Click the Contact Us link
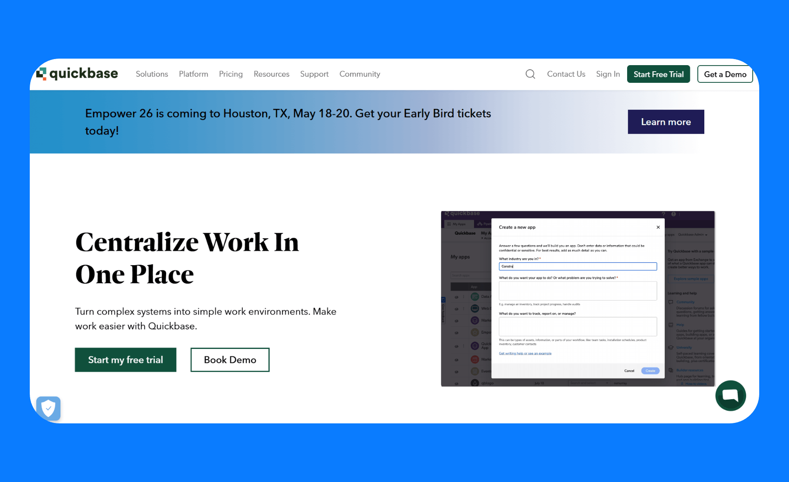Screen dimensions: 789x482 (566, 74)
